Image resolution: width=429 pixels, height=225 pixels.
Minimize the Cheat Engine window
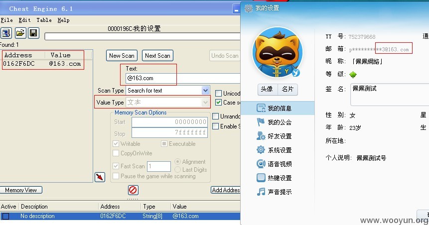point(236,9)
